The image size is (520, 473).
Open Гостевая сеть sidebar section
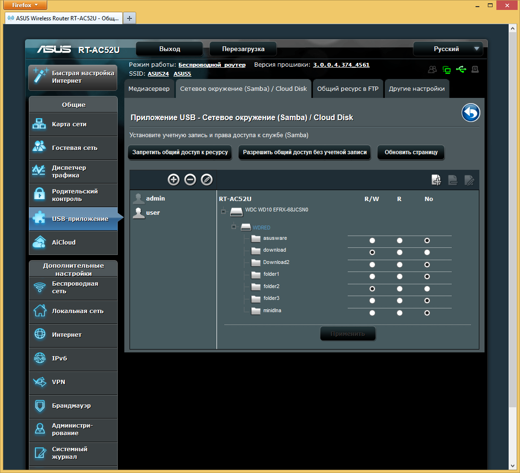73,148
